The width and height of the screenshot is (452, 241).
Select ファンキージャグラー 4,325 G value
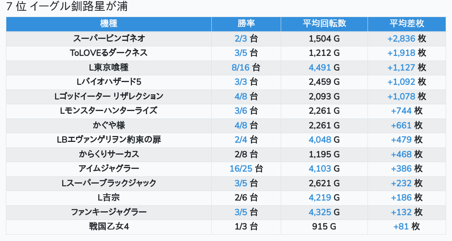324,212
